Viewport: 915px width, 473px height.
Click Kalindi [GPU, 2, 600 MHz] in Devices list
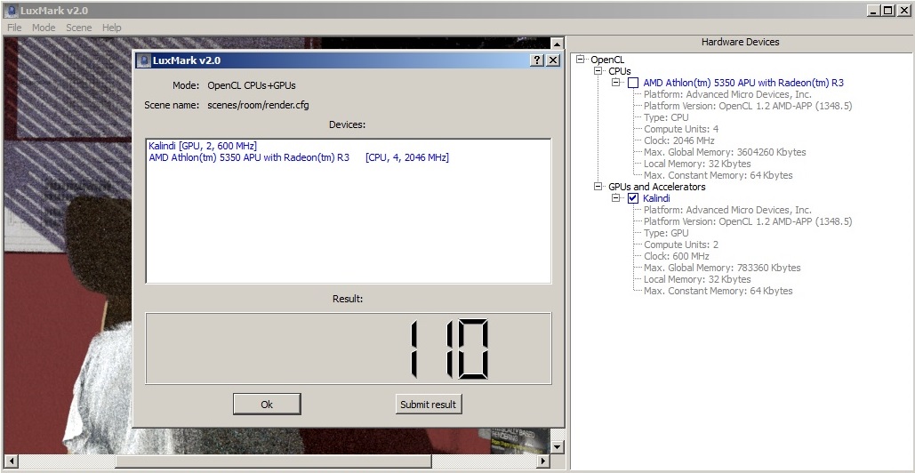click(x=203, y=146)
